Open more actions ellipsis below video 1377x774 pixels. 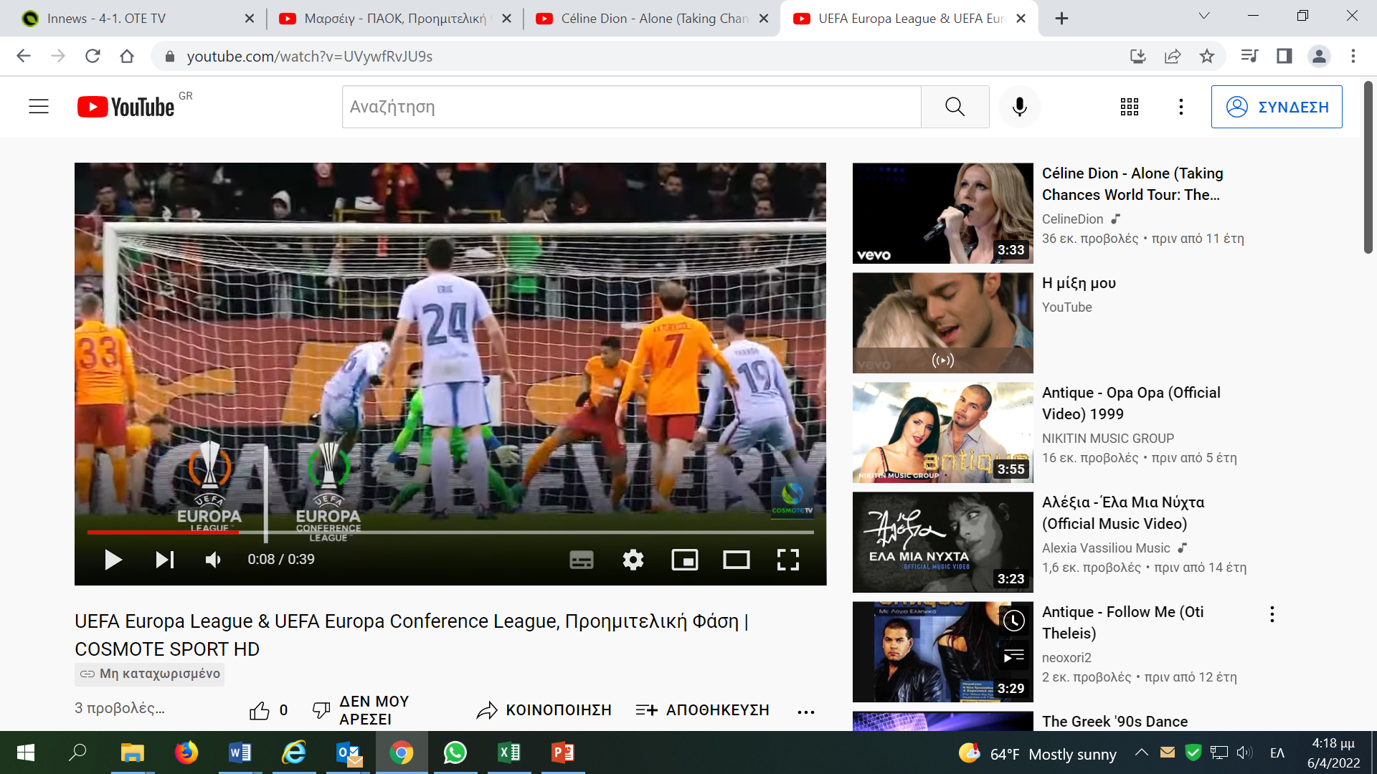pos(806,712)
